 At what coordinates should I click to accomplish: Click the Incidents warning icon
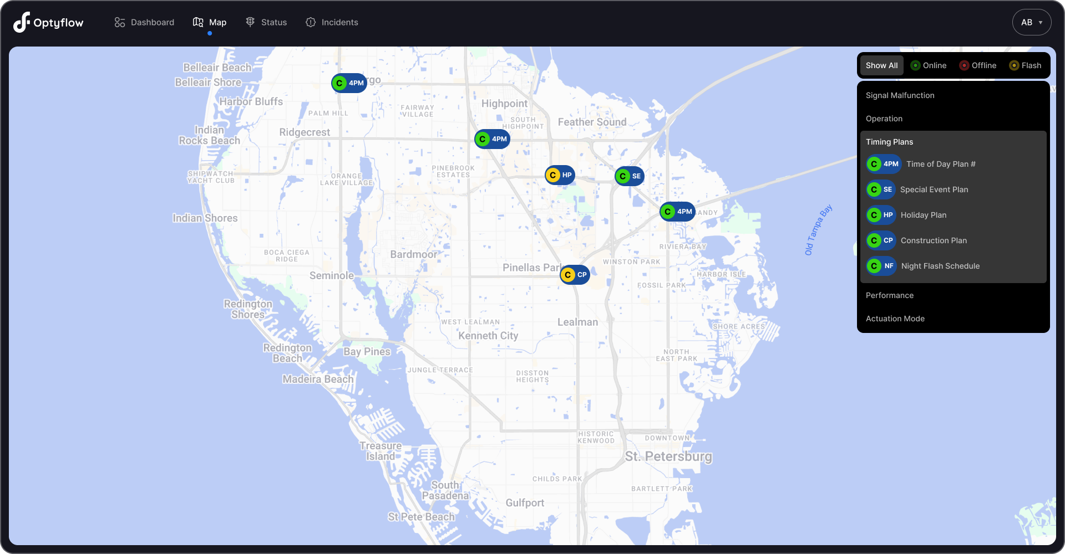311,22
